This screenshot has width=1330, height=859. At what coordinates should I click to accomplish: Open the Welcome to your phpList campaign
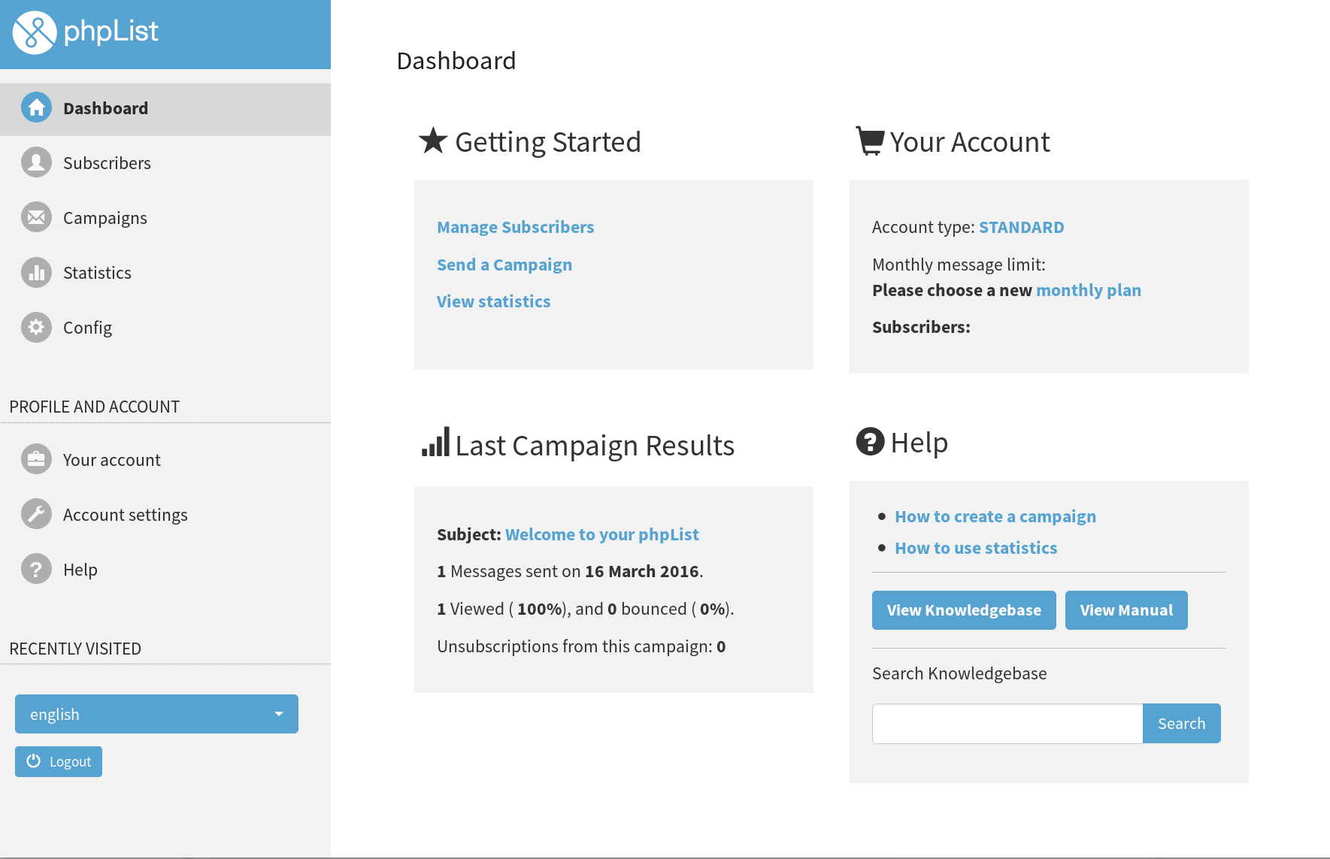[x=601, y=534]
